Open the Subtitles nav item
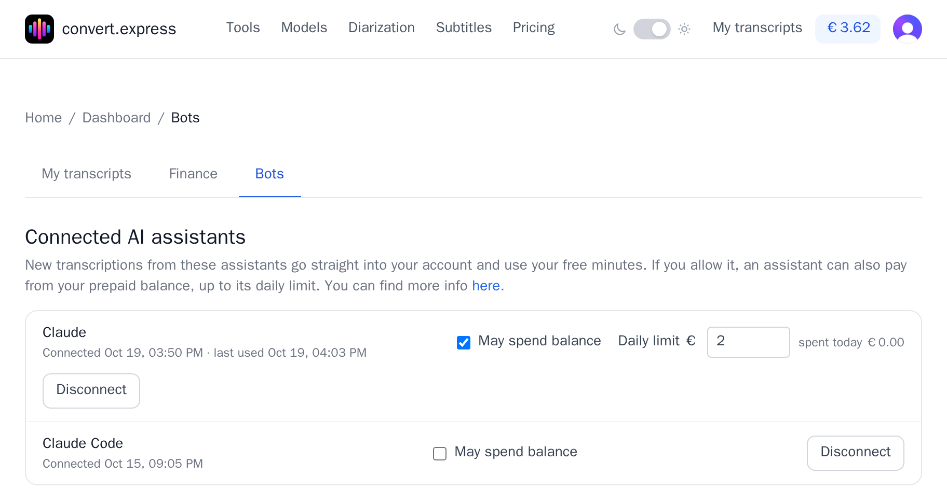 pos(464,27)
